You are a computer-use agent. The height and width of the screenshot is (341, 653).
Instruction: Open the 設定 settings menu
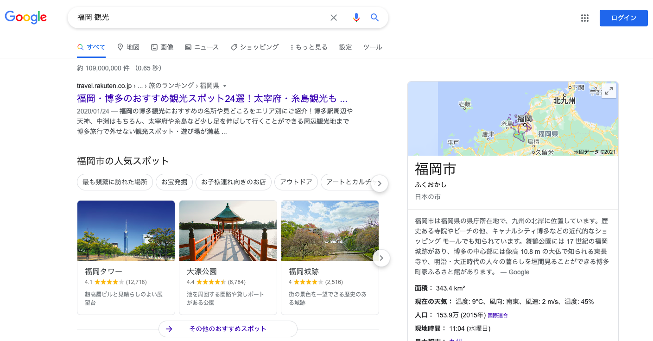(x=345, y=47)
